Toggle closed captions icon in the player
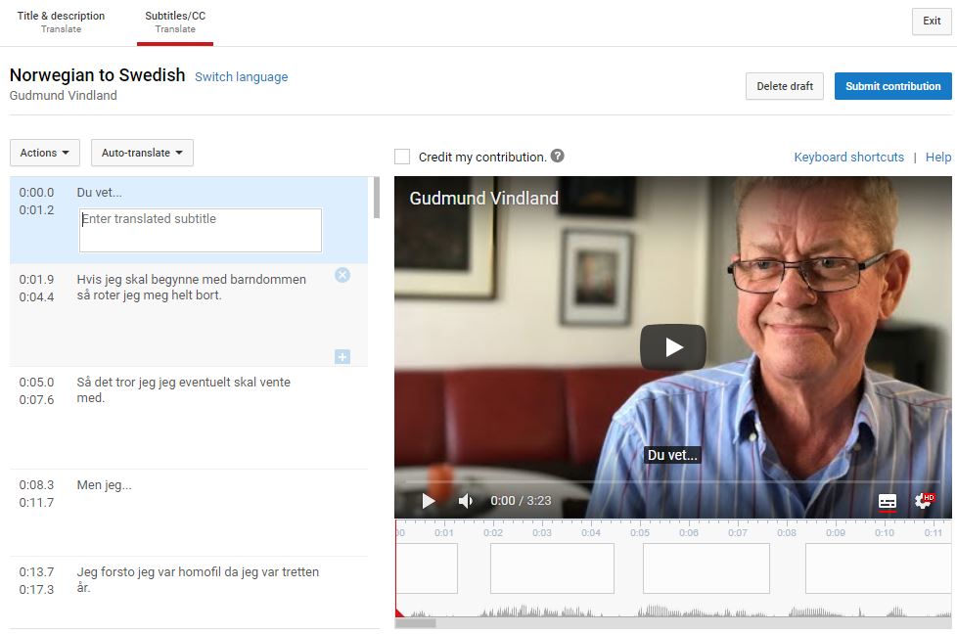This screenshot has width=957, height=634. tap(887, 501)
